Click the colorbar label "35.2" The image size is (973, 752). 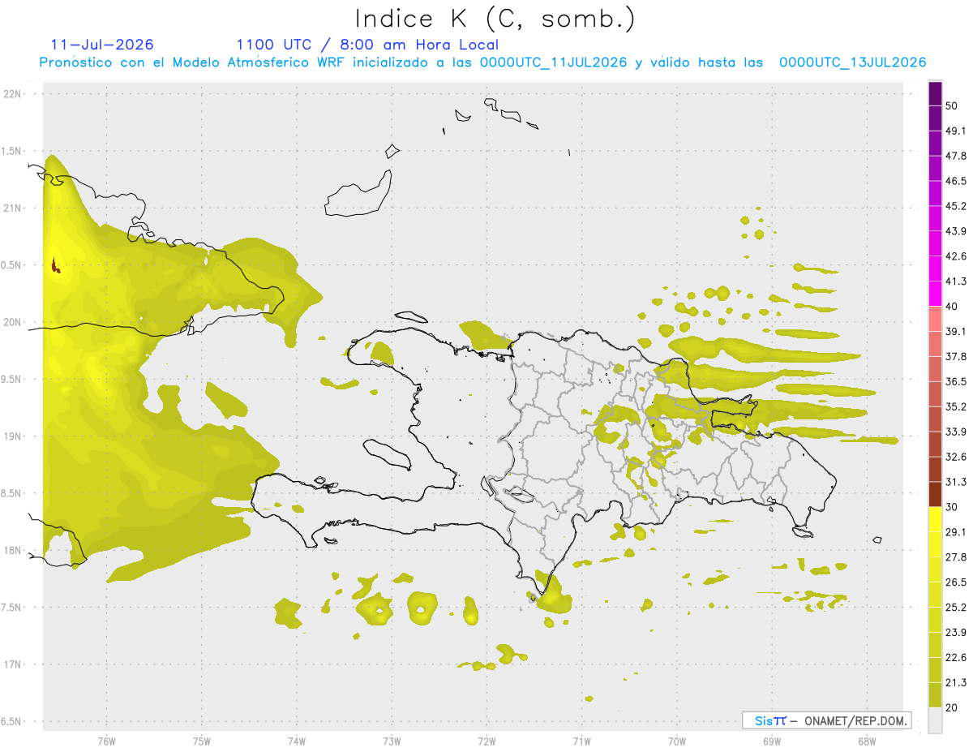coord(956,407)
